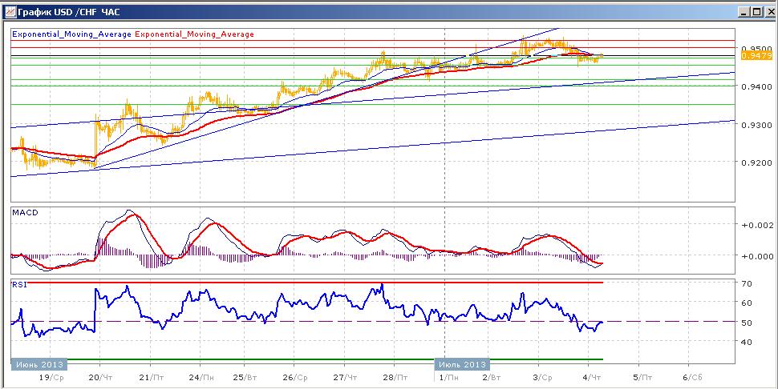Screen dimensions: 778x389
Task: Click the 2/Вт date label
Action: 492,377
